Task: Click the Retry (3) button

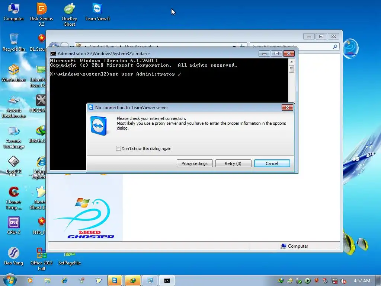Action: [233, 163]
